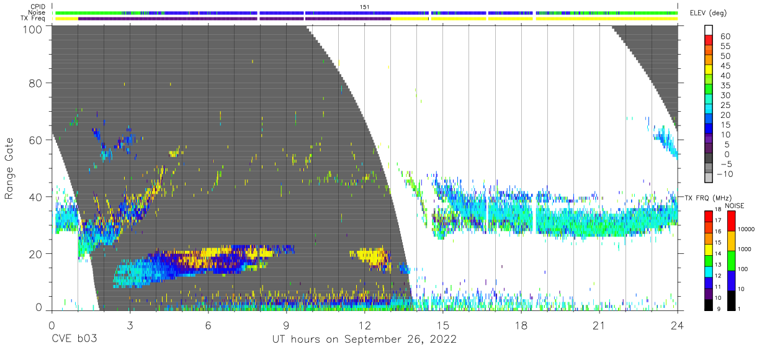Click the 18 tick on UT hours axis
Viewport: 762px width, 352px height.
click(x=521, y=326)
